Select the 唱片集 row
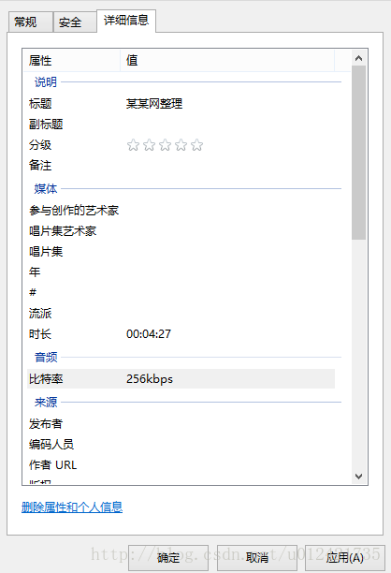Screen dimensions: 391x573 tap(181, 252)
